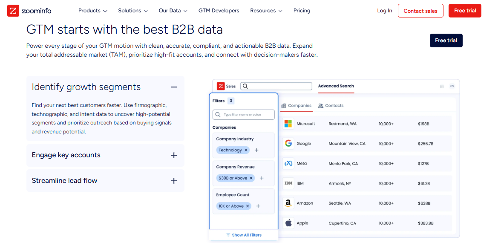Image resolution: width=498 pixels, height=243 pixels.
Task: Click the Apple logo icon
Action: (x=288, y=223)
